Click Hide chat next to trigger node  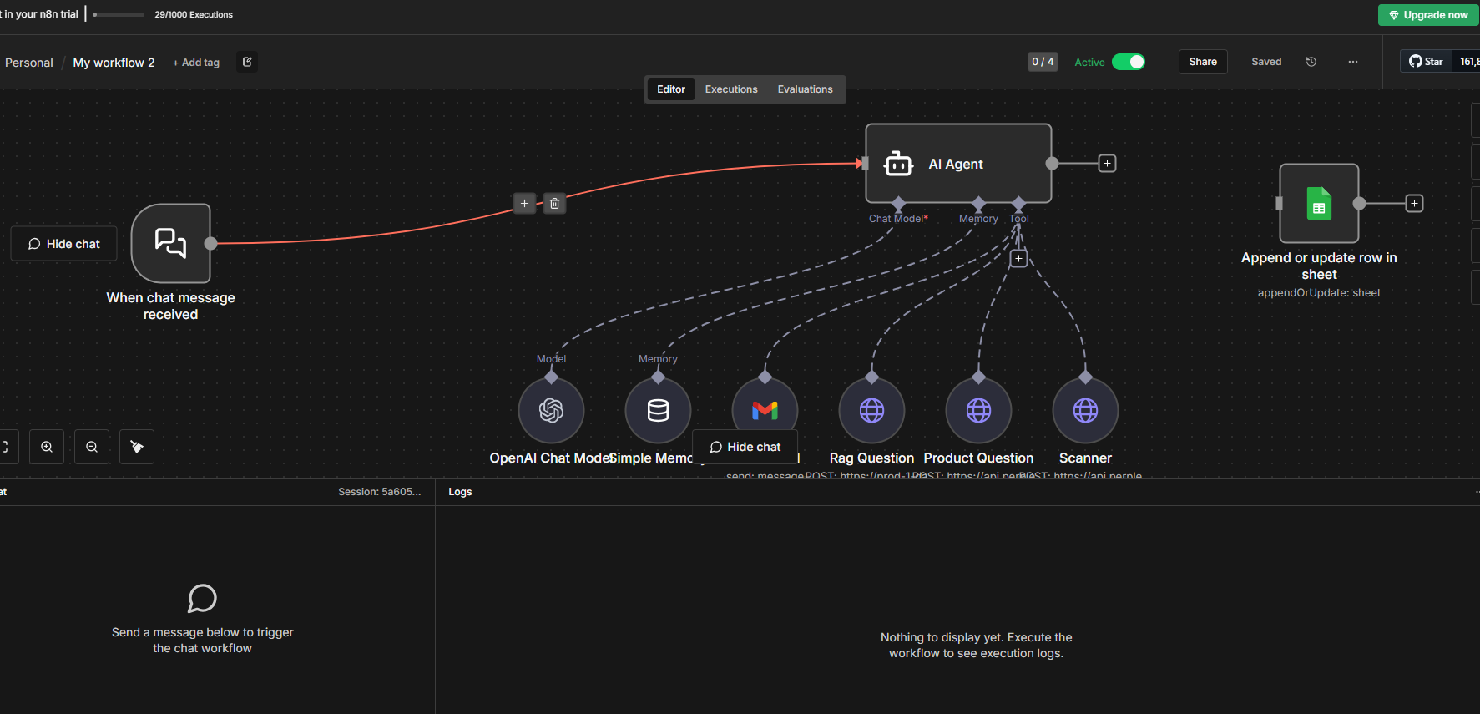[64, 244]
